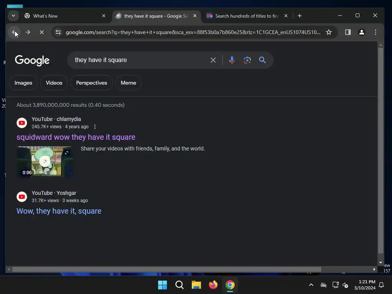The image size is (392, 294).
Task: Click the YouTube · Yoshgar source text
Action: [54, 193]
